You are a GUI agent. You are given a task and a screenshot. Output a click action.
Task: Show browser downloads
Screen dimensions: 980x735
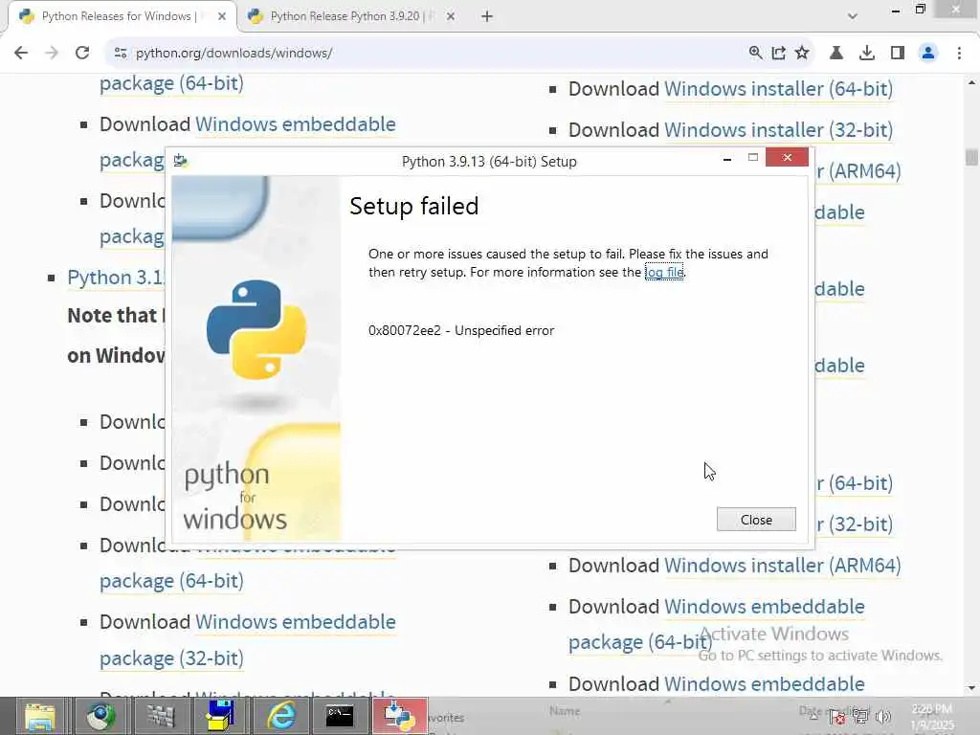866,53
